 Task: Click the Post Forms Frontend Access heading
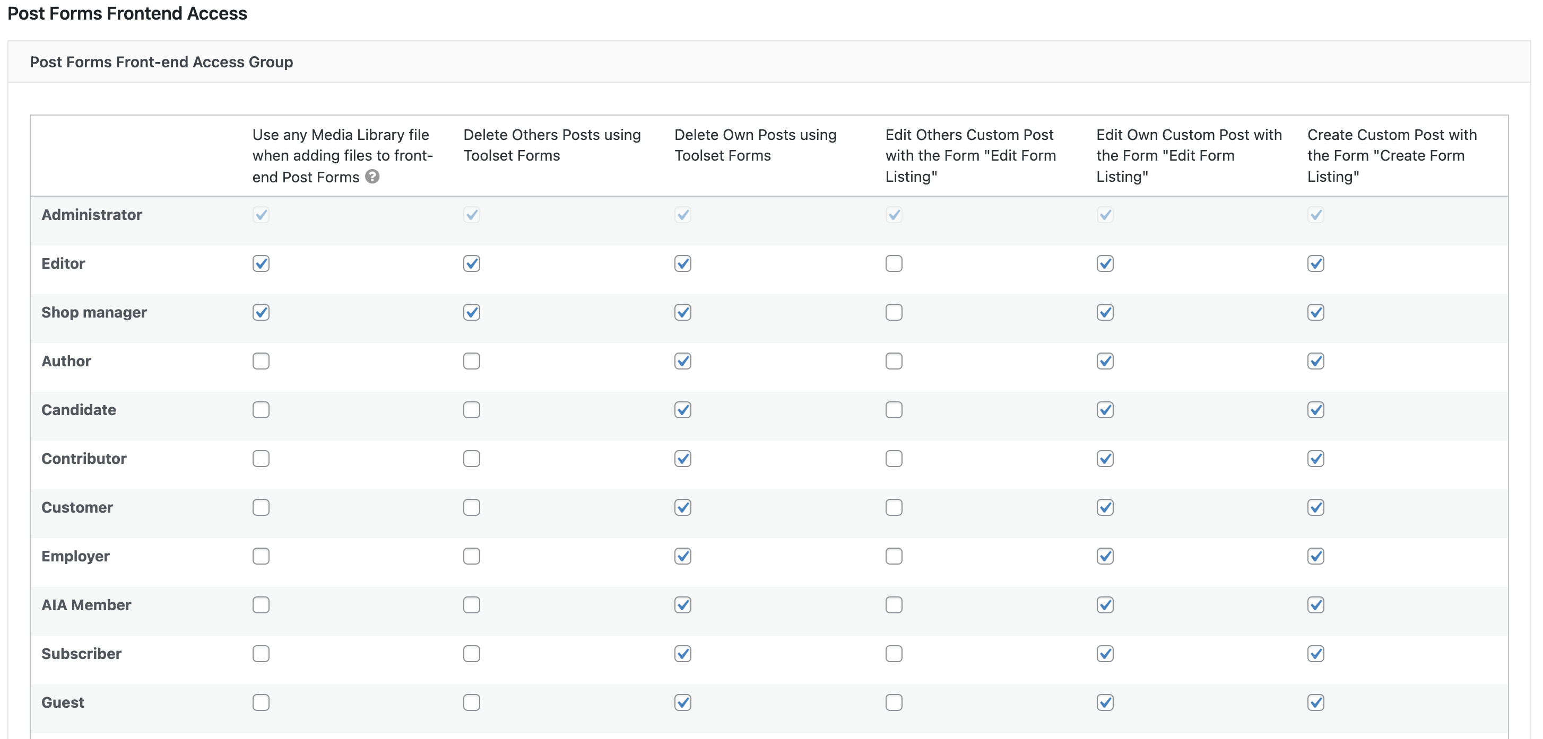(x=127, y=13)
